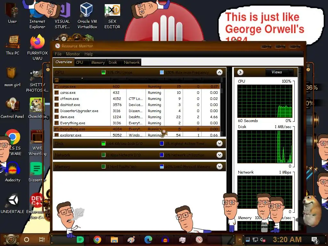Viewport: 328px width, 246px height.
Task: Expand the Network section chevron
Action: pyautogui.click(x=219, y=155)
